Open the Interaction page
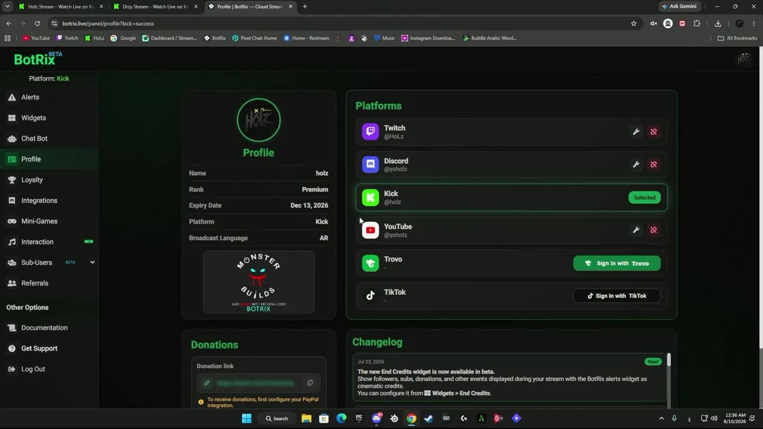This screenshot has width=763, height=429. pos(49,242)
